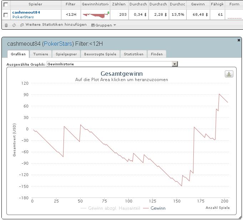Click the panel resize grip corner

pyautogui.click(x=240, y=217)
